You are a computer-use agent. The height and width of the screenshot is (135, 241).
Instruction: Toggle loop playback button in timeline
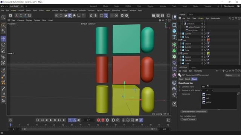(70, 120)
